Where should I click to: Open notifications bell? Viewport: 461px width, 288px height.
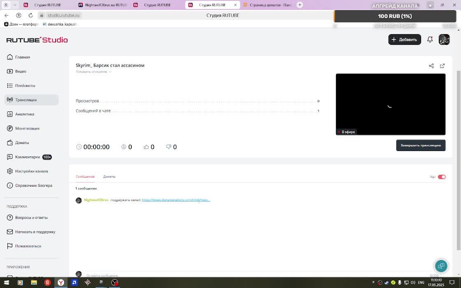(430, 39)
